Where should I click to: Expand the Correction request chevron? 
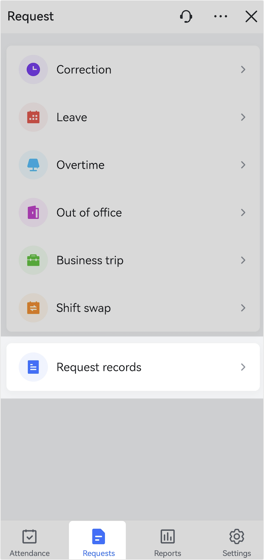(x=243, y=69)
